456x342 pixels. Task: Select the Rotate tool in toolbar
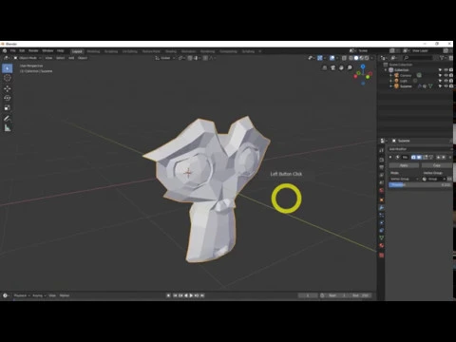pos(8,98)
